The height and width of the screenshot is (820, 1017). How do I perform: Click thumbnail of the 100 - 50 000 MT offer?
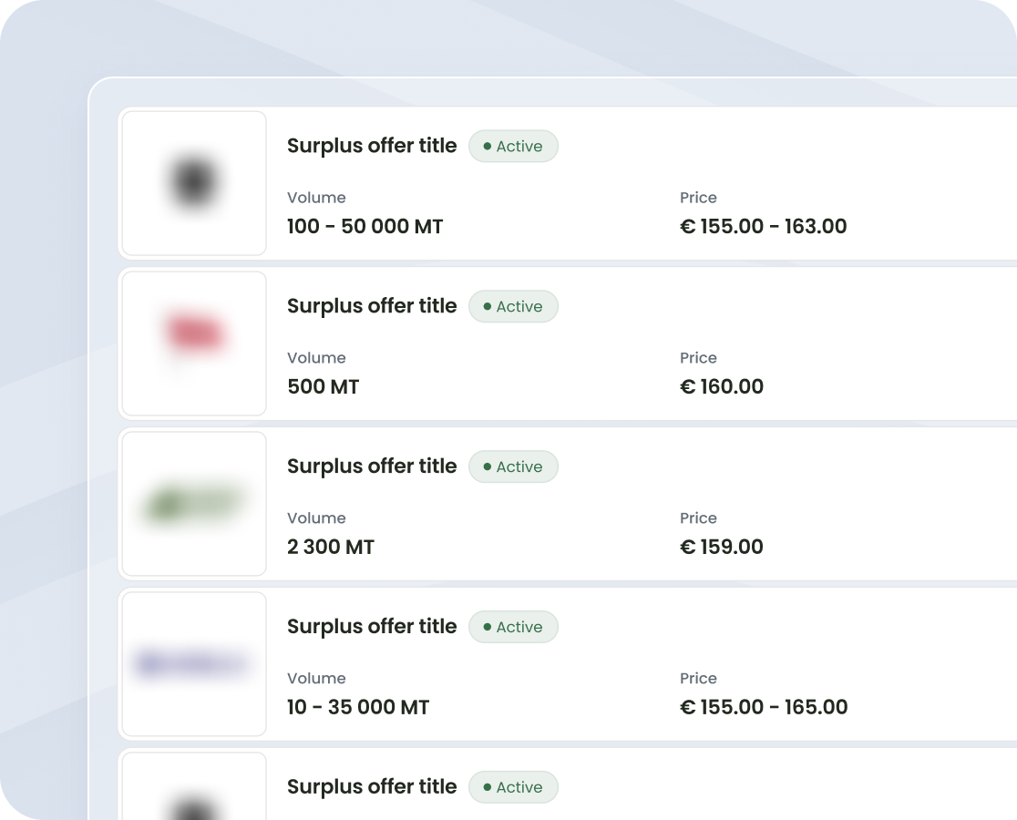194,183
